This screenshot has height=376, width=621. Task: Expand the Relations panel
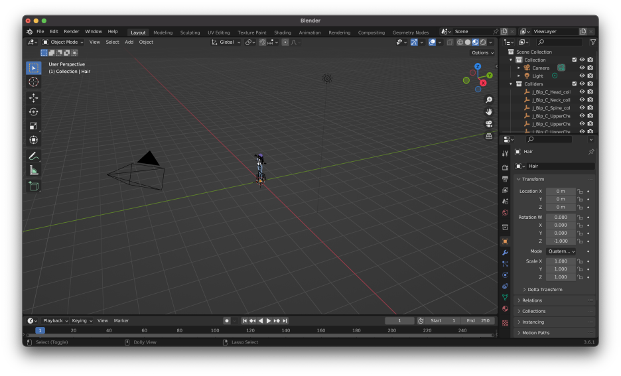pyautogui.click(x=532, y=300)
